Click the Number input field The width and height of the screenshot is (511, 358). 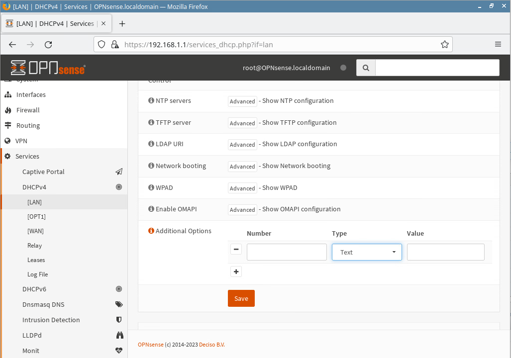point(287,252)
